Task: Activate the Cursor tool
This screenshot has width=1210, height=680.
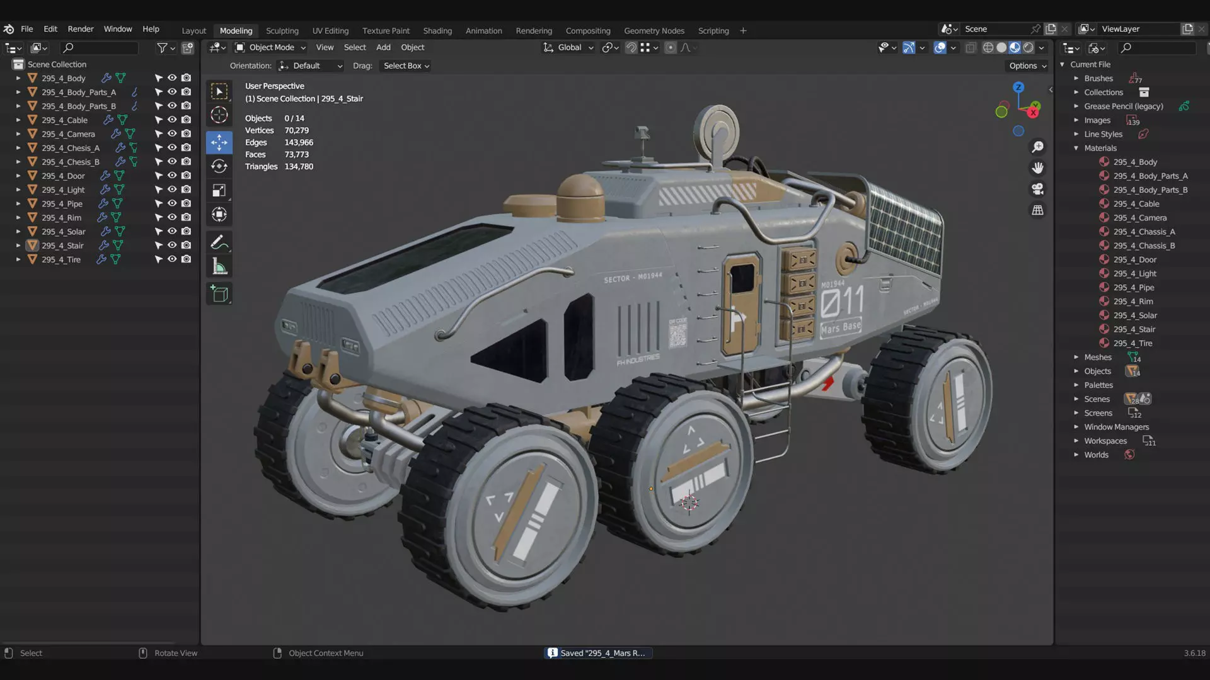Action: click(219, 115)
